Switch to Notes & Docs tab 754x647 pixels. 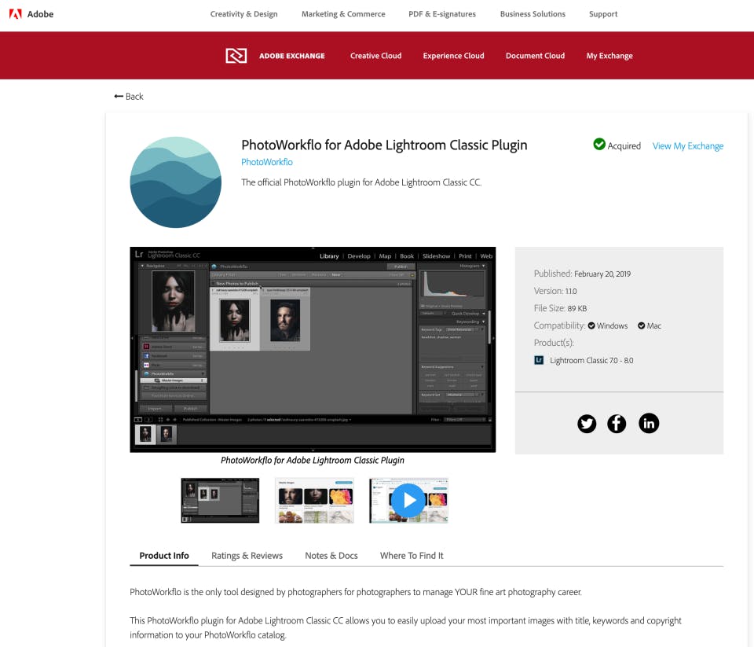[x=331, y=556]
